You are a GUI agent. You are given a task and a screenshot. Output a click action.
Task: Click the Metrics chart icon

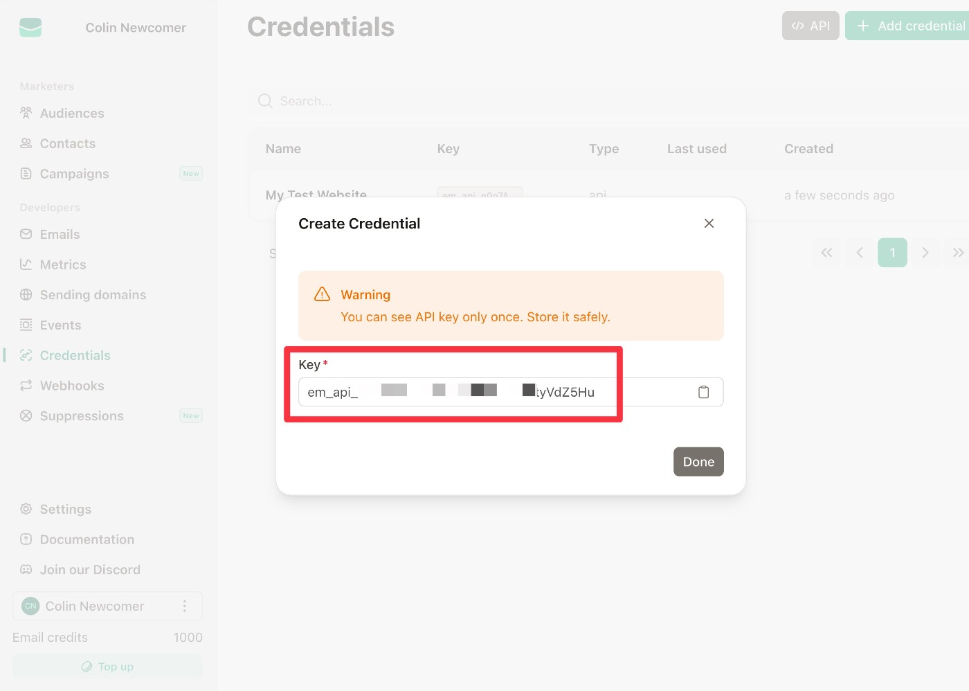pos(26,264)
